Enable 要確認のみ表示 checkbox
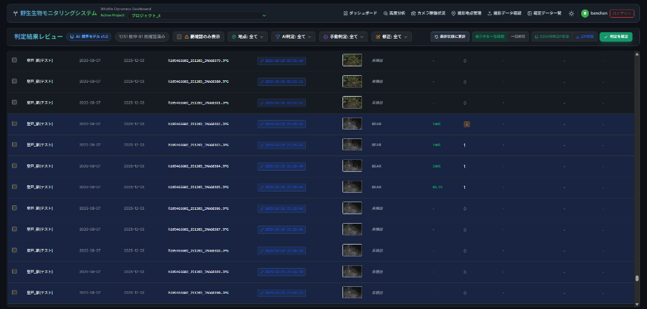Image resolution: width=647 pixels, height=309 pixels. pos(179,37)
